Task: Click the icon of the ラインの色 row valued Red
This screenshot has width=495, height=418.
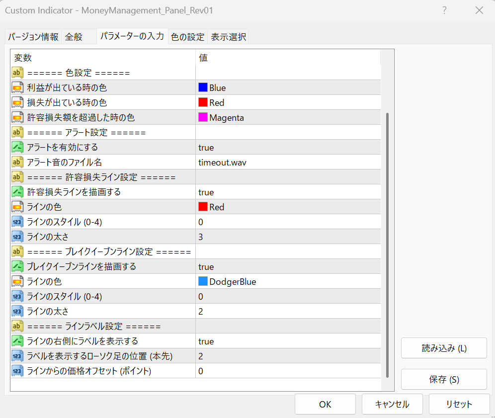Action: click(x=17, y=207)
